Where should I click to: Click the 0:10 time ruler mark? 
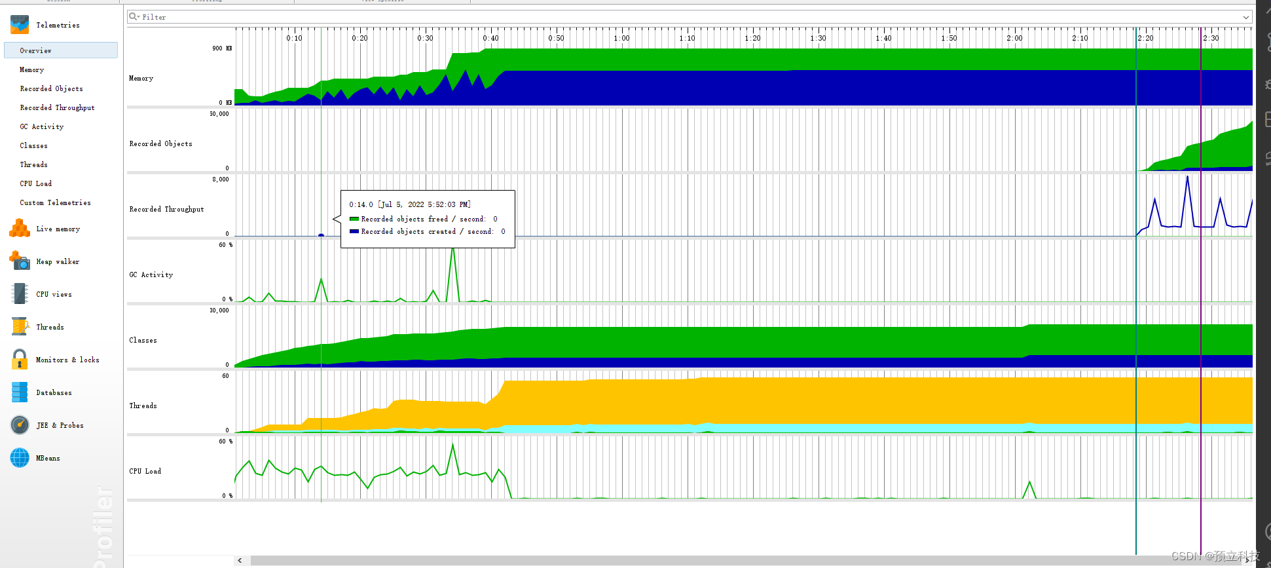(295, 38)
